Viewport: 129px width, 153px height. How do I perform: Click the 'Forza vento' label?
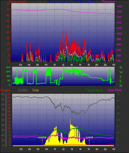[x=18, y=2]
